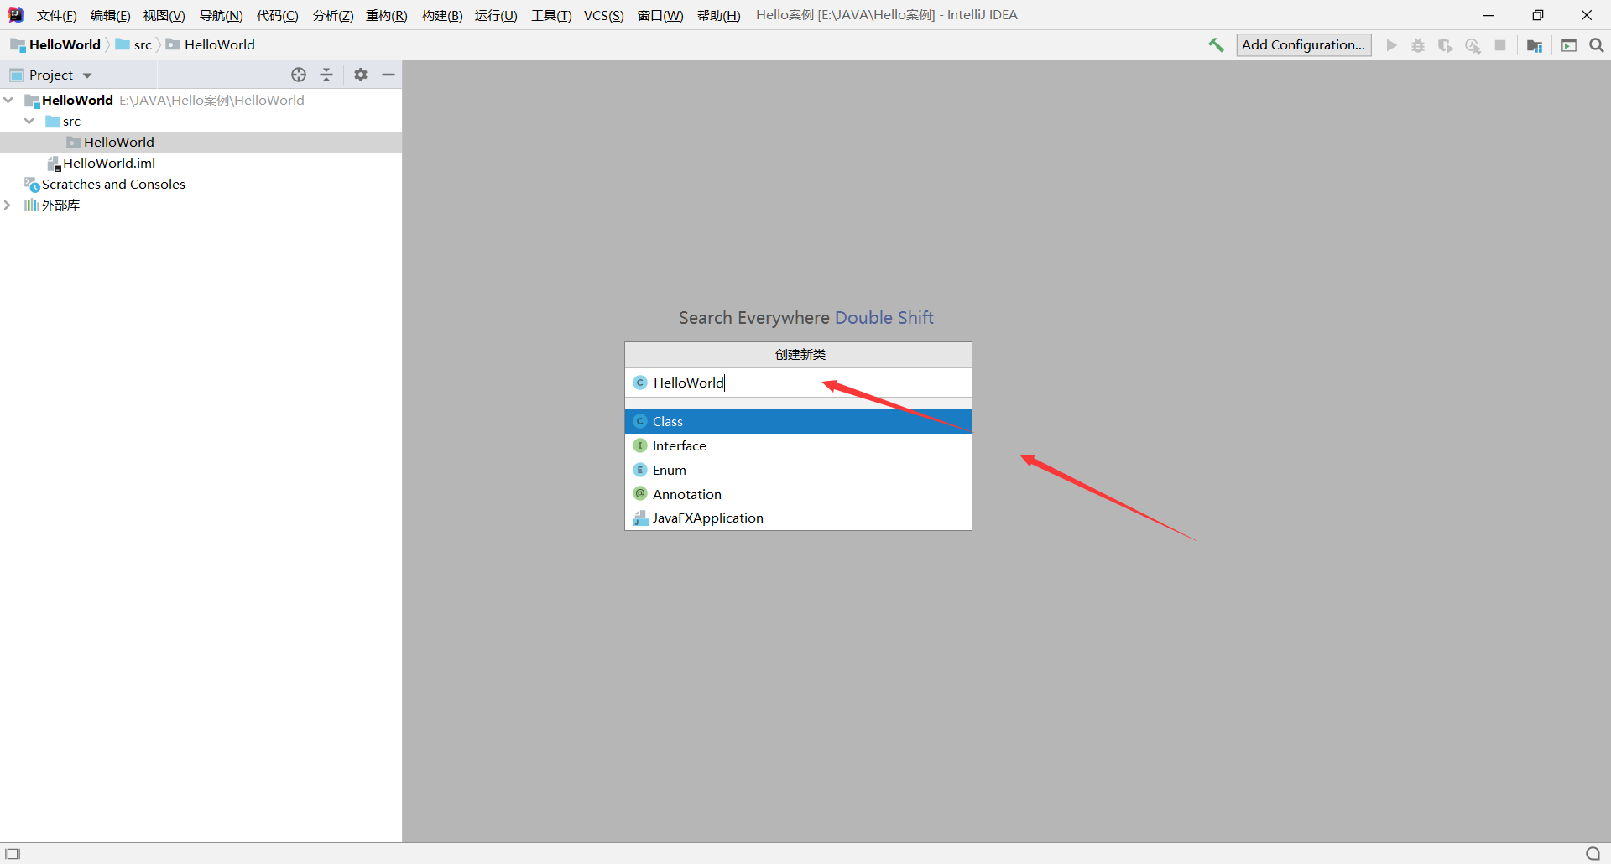
Task: Click the class name input field
Action: (798, 383)
